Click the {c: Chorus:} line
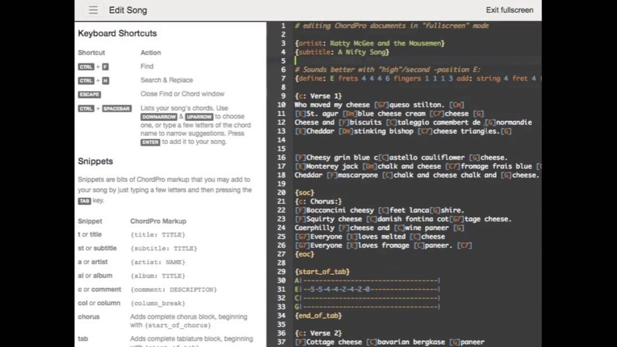This screenshot has height=347, width=617. [318, 201]
